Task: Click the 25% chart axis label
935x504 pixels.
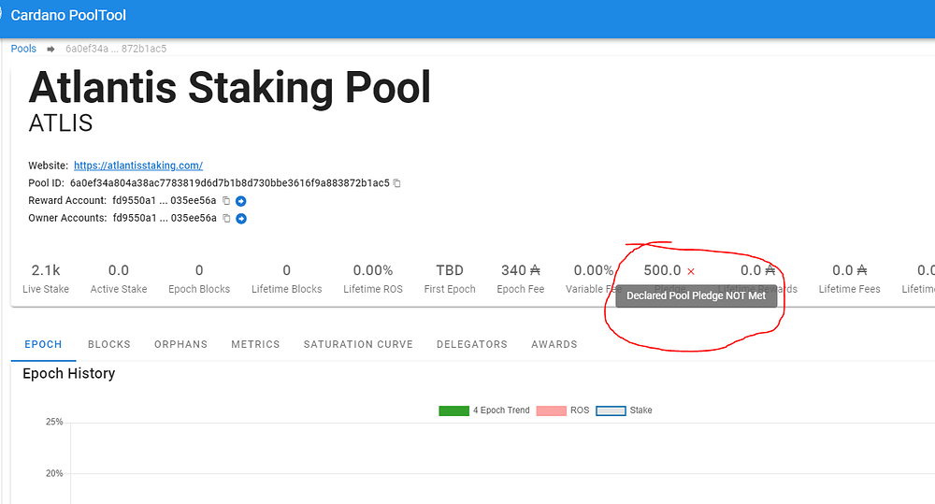Action: [x=54, y=422]
